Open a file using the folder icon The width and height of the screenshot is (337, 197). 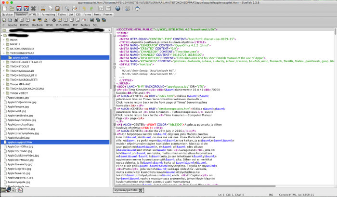(12, 9)
